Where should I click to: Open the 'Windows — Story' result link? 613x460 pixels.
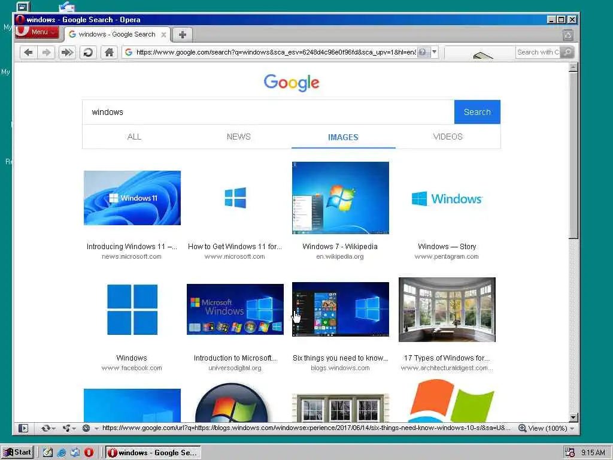447,247
